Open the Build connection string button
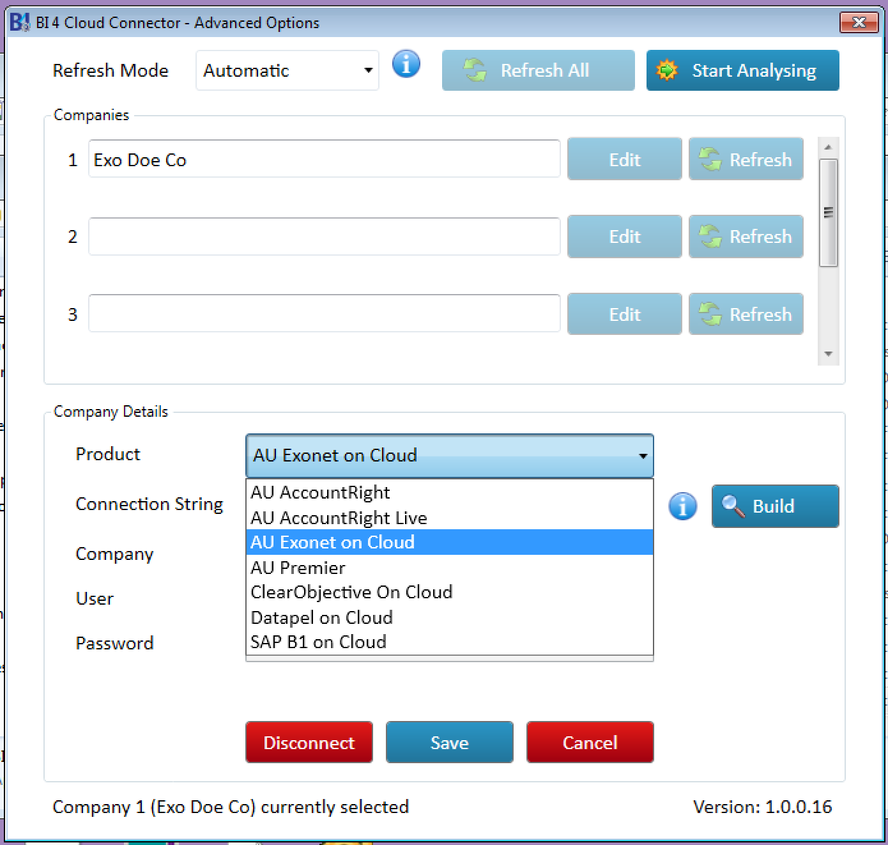888x845 pixels. (775, 506)
